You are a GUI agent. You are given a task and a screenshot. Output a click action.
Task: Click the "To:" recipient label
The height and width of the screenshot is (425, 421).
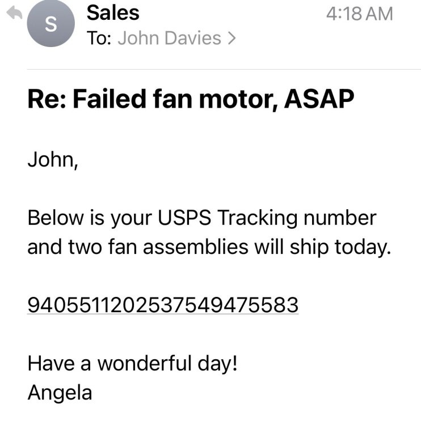pos(99,39)
